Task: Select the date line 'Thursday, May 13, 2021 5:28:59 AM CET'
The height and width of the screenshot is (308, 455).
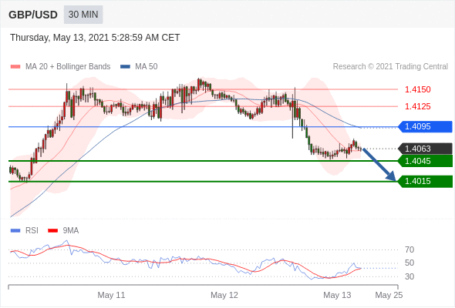Action: 95,38
